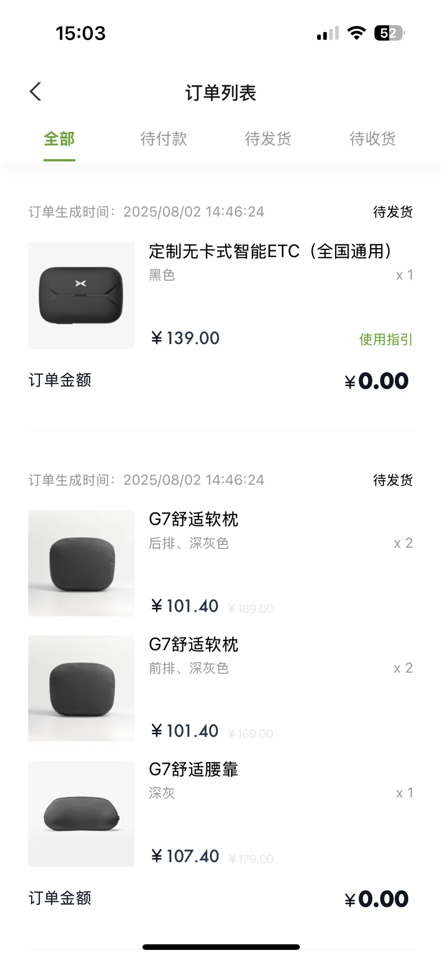Tap the 待发货 status of ETC order
The image size is (442, 959).
(x=393, y=212)
